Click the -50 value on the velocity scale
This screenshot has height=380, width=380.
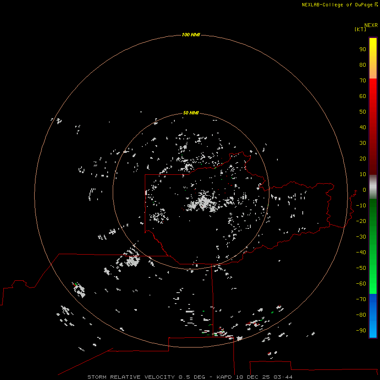tap(361, 268)
